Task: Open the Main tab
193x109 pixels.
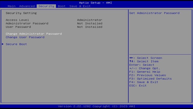Action: 11,6
